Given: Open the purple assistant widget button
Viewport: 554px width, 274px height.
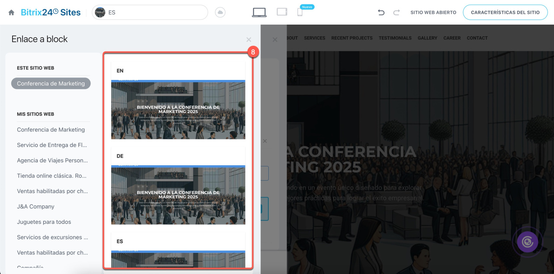Looking at the screenshot, I should click(x=527, y=242).
